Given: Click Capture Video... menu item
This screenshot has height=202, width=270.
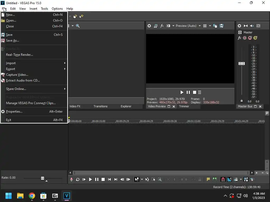Looking at the screenshot, I should click(34, 75).
